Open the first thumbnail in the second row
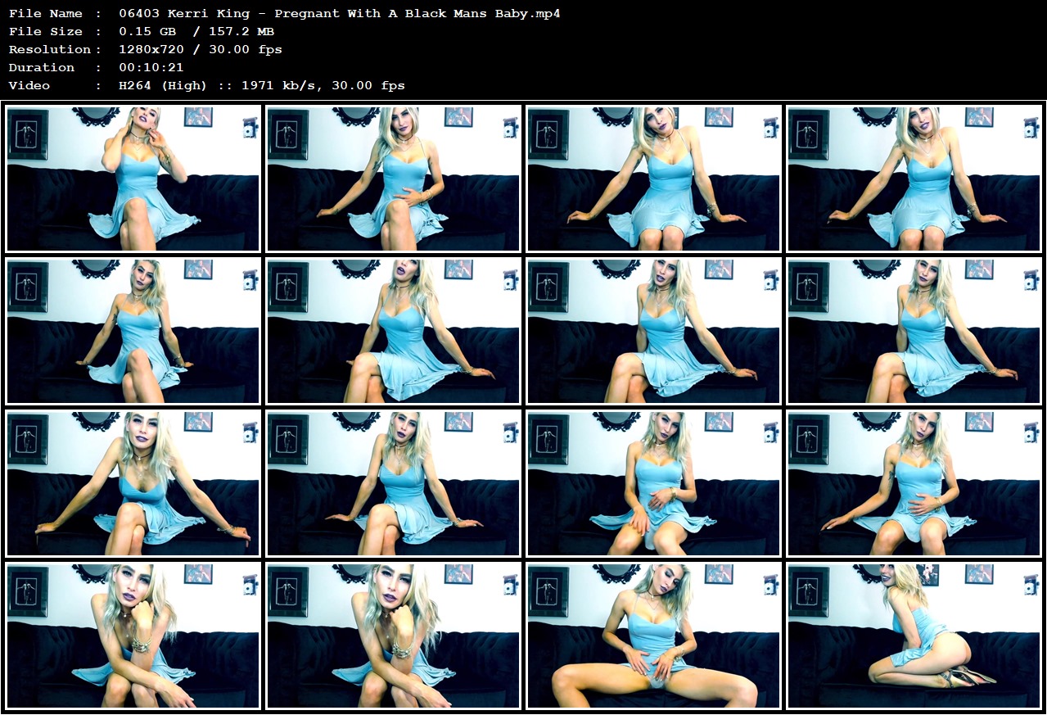Image resolution: width=1047 pixels, height=715 pixels. click(x=133, y=331)
